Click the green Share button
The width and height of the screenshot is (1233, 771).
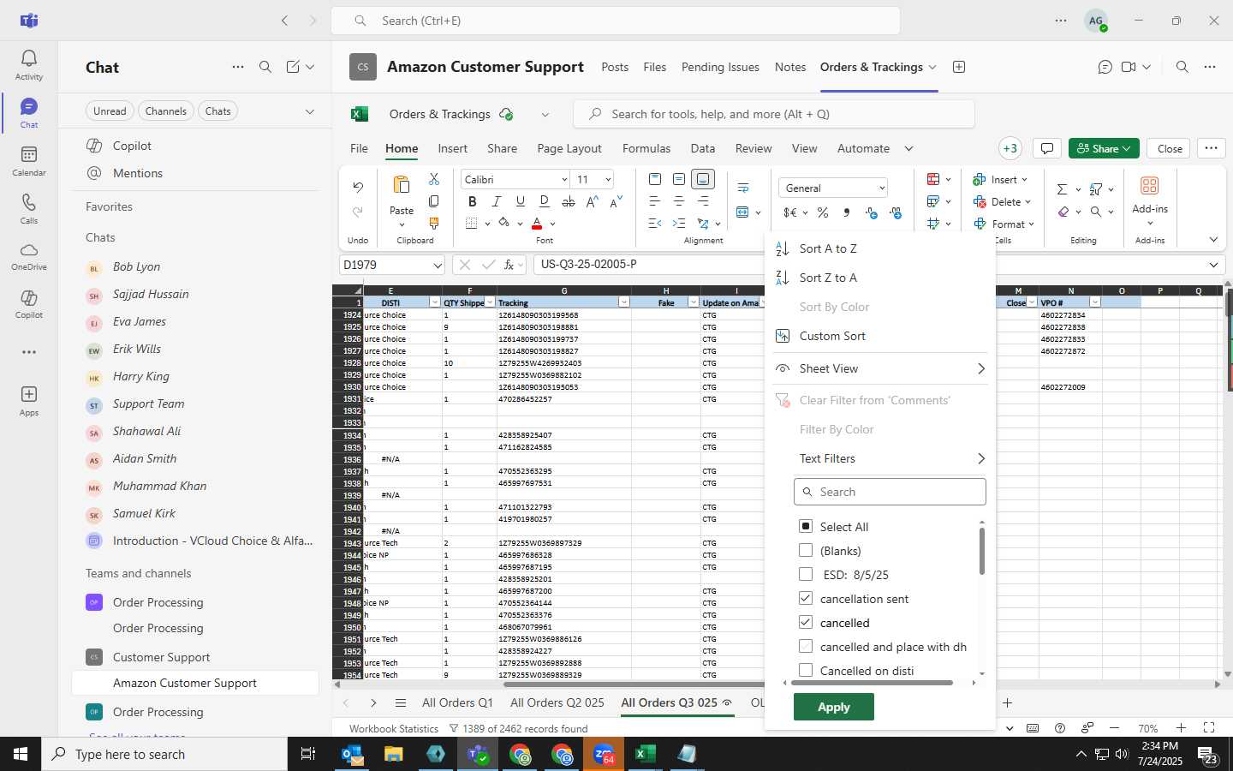pos(1104,148)
